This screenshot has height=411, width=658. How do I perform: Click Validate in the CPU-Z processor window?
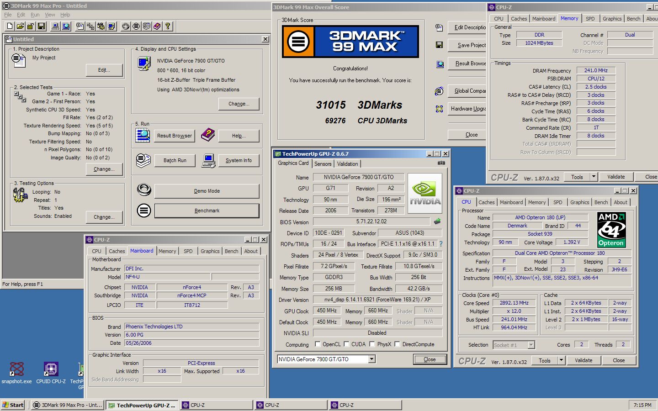click(x=584, y=360)
